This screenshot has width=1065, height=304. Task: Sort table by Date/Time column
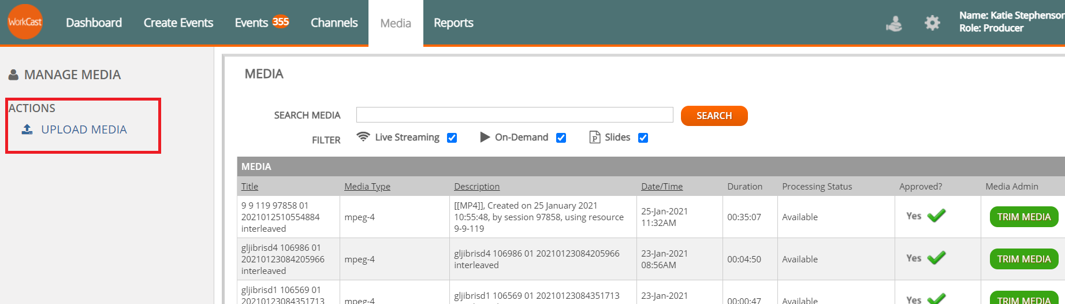[x=662, y=186]
